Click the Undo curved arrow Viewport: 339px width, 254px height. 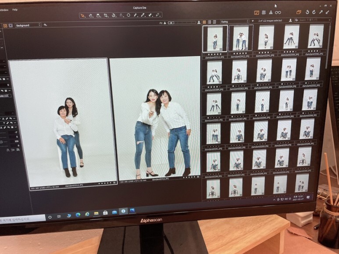307,12
